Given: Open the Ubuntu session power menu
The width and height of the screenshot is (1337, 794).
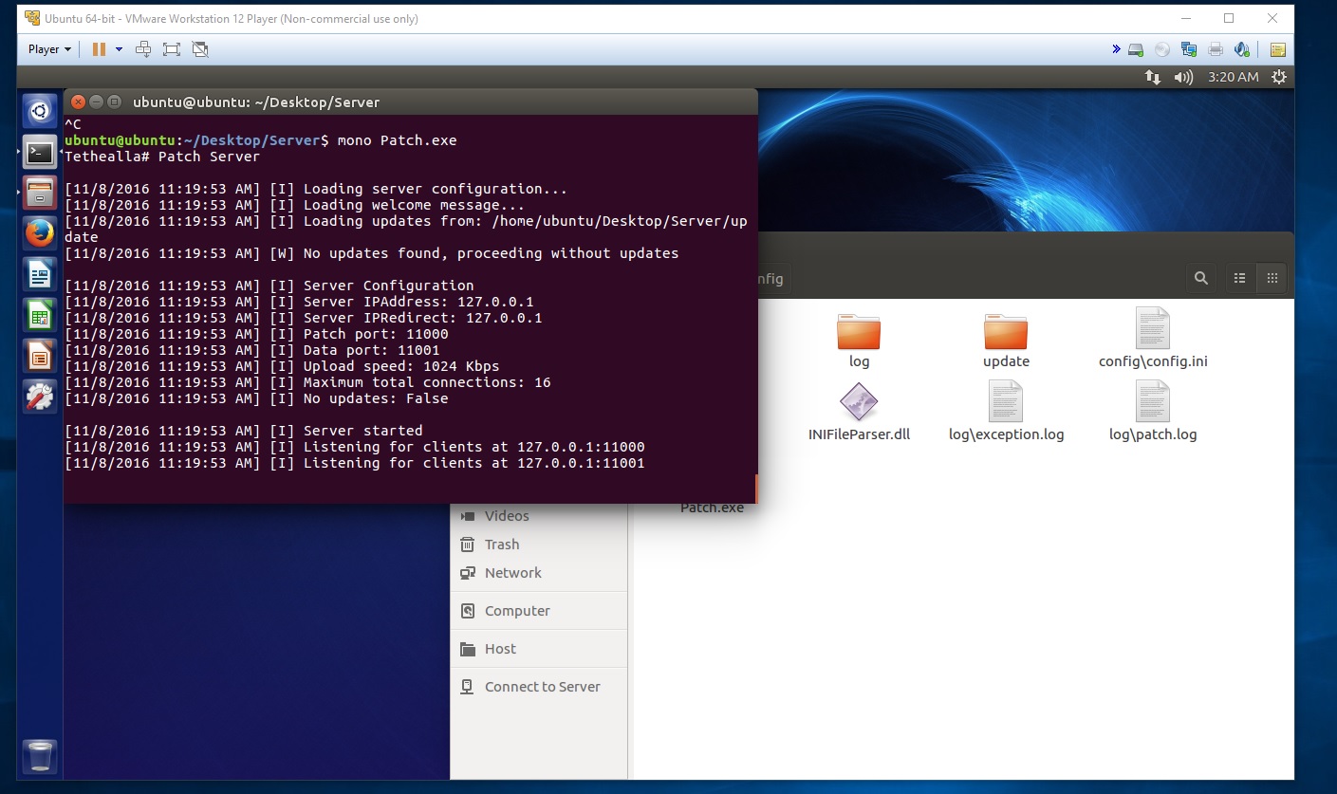Looking at the screenshot, I should point(1279,77).
